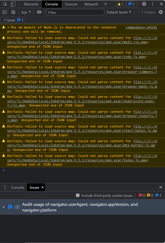
Task: Open the react-katex.js.map link
Action: pos(82,130)
